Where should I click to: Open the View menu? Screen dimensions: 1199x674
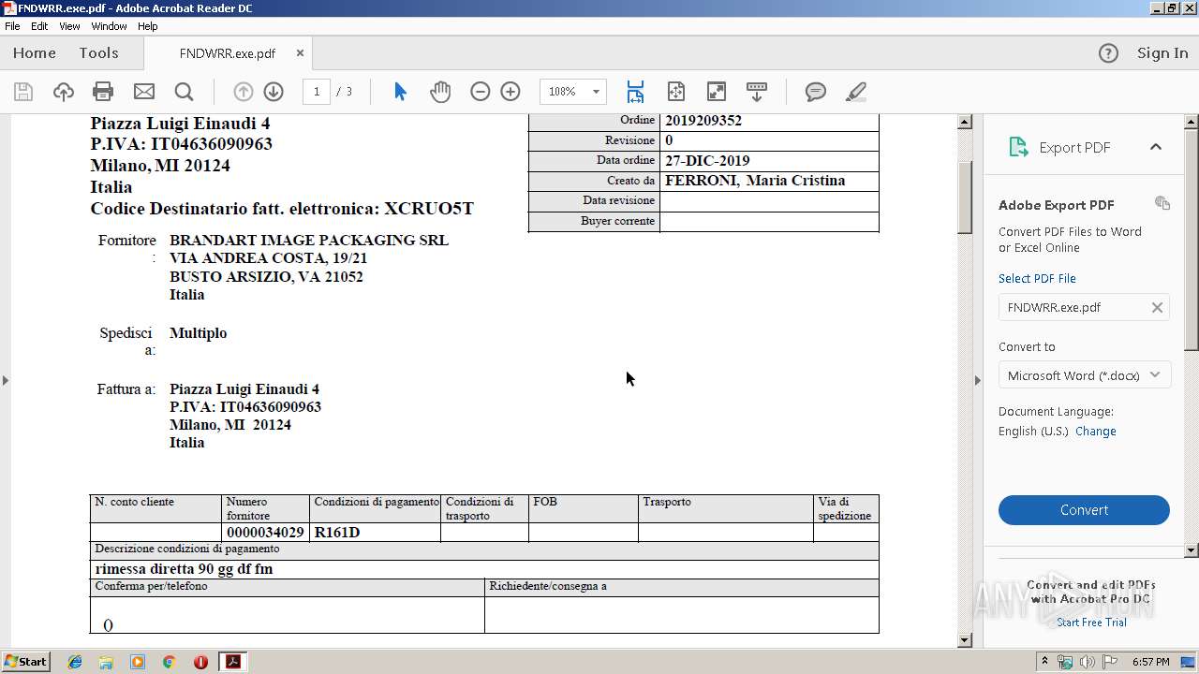[69, 26]
